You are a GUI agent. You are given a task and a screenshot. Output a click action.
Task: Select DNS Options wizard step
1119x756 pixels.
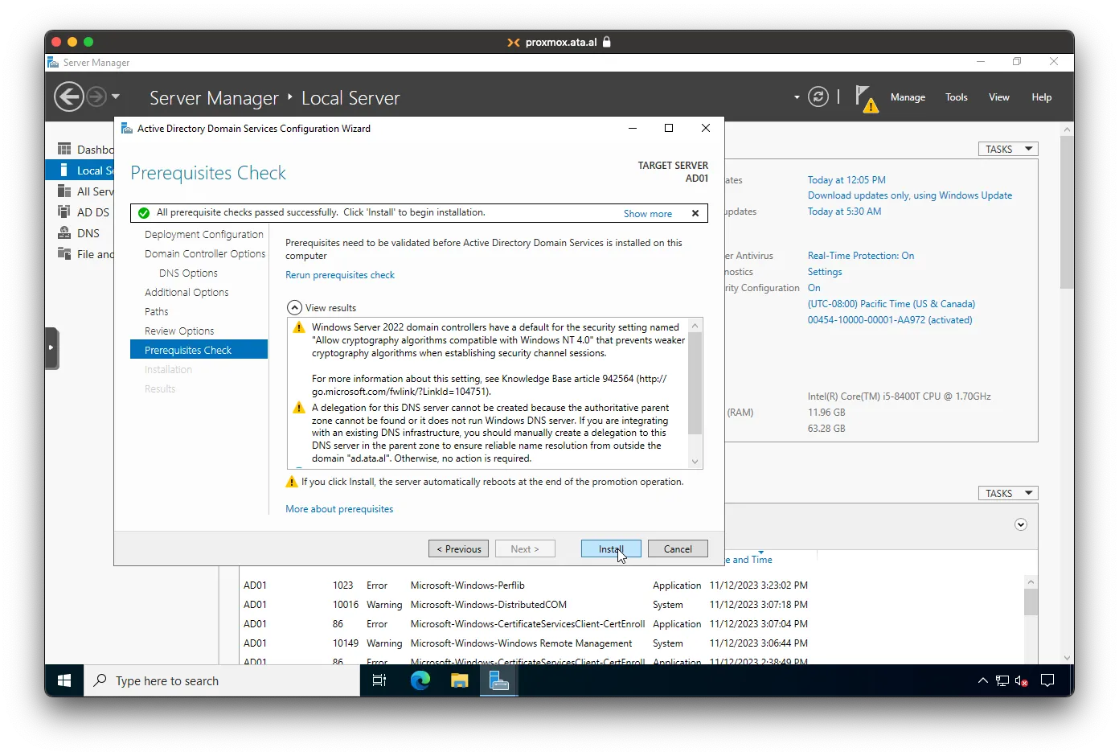pyautogui.click(x=188, y=273)
